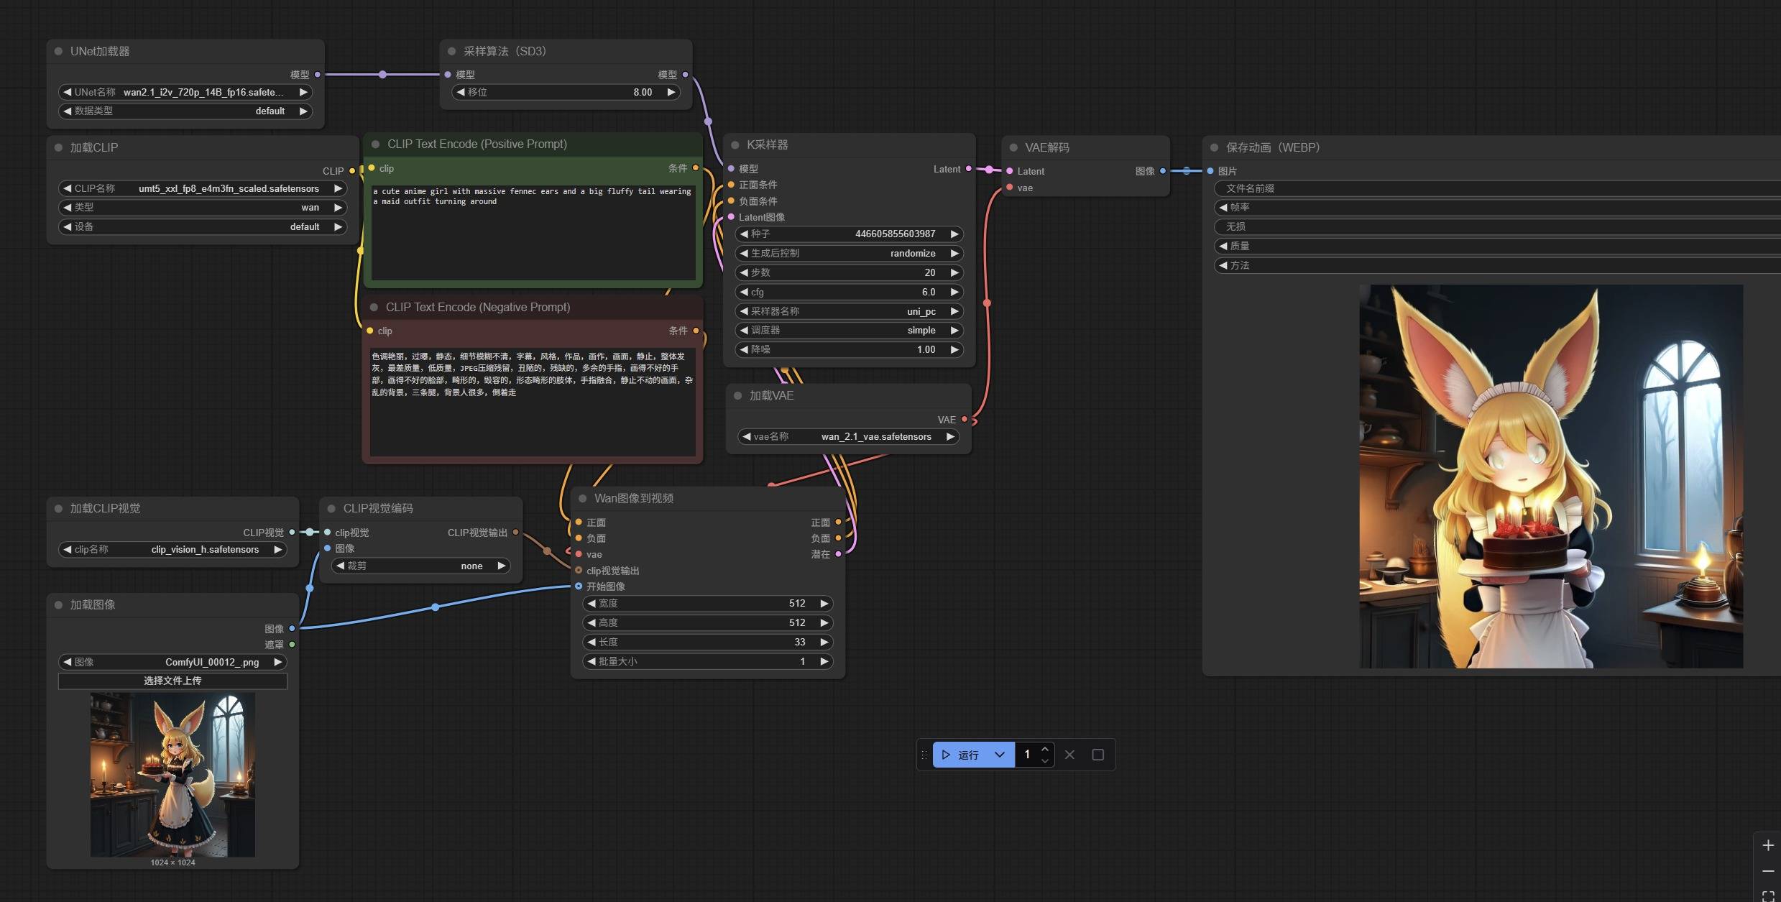
Task: Open the 运行 button dropdown chevron
Action: [x=999, y=755]
